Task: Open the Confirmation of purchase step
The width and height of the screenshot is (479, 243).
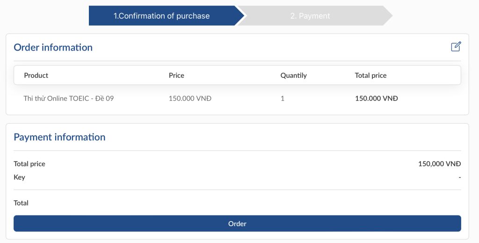Action: click(x=162, y=16)
